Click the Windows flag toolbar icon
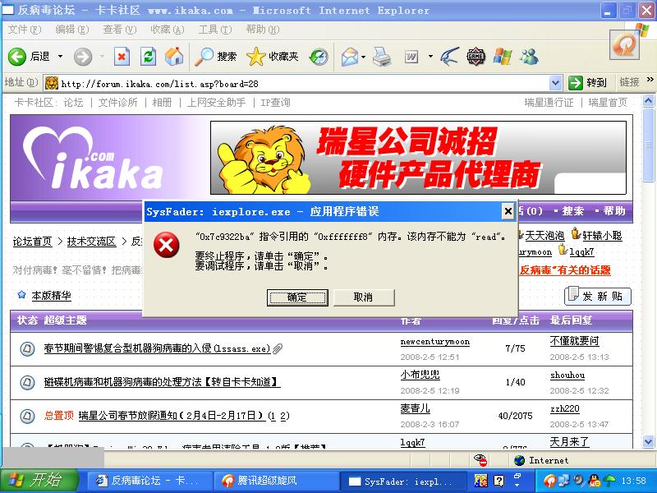Image resolution: width=657 pixels, height=493 pixels. click(x=502, y=56)
